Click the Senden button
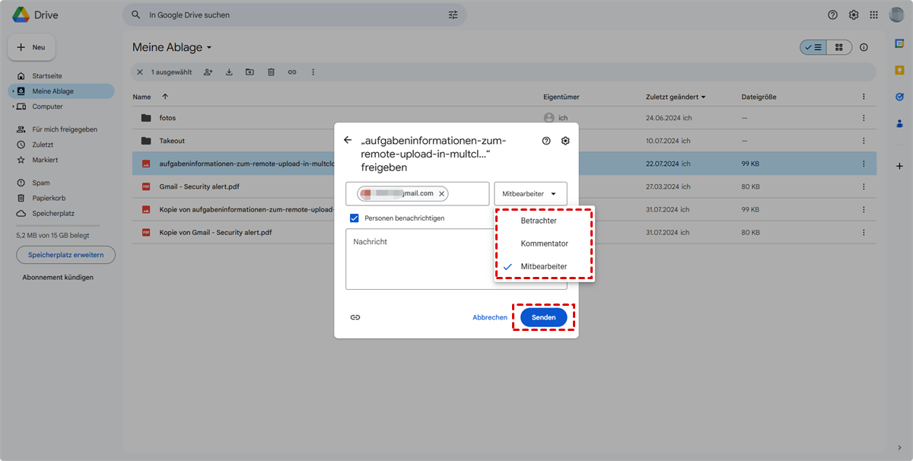This screenshot has width=913, height=461. (543, 317)
